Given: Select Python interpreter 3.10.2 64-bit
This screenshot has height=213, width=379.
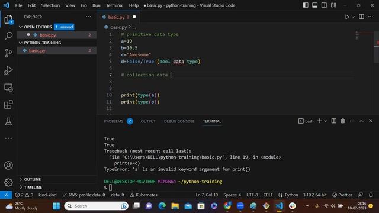Looking at the screenshot, I should [x=314, y=195].
